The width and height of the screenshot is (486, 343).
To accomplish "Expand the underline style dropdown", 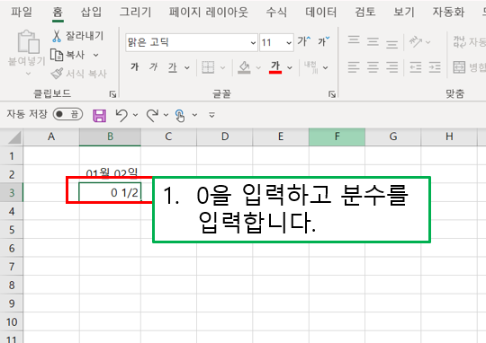I will [x=187, y=67].
